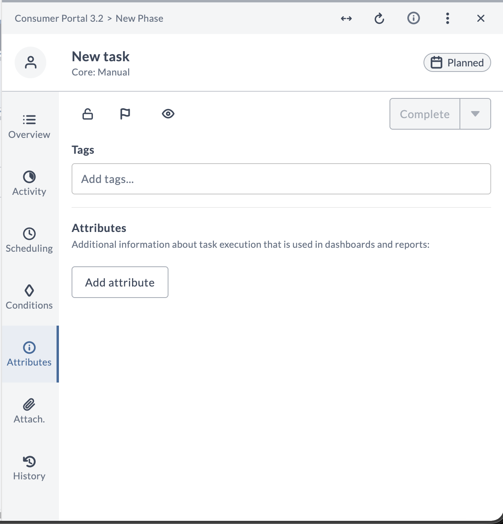The width and height of the screenshot is (503, 524).
Task: Toggle the flag icon on task
Action: point(125,114)
